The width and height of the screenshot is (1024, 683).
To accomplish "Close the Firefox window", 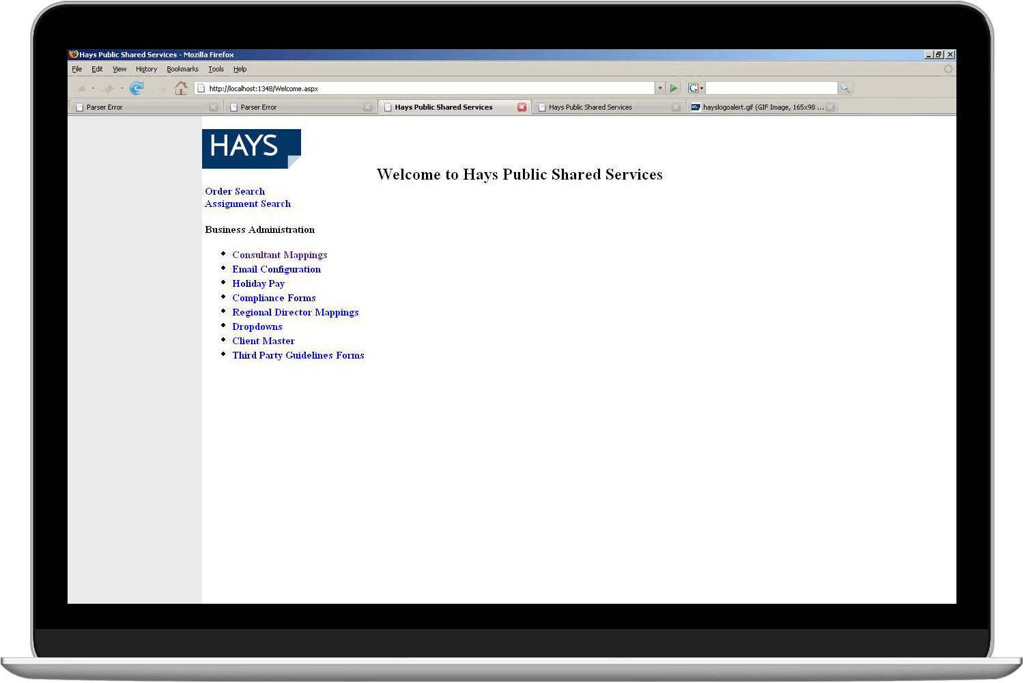I will click(x=950, y=55).
